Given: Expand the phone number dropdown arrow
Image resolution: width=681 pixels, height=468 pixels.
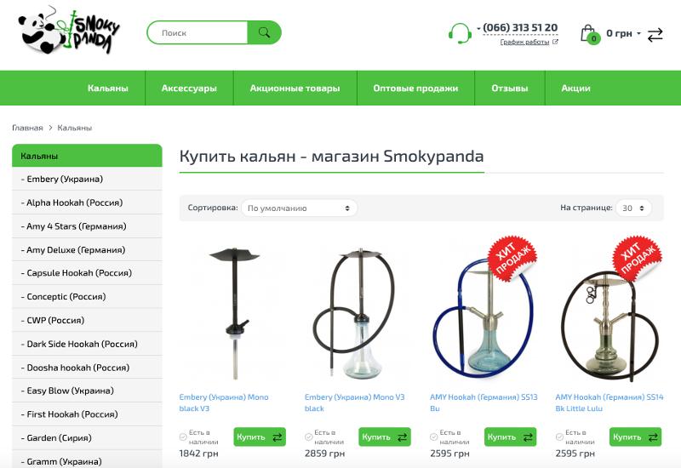Looking at the screenshot, I should (478, 29).
